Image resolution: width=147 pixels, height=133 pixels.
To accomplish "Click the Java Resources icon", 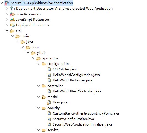I will (x=12, y=14).
